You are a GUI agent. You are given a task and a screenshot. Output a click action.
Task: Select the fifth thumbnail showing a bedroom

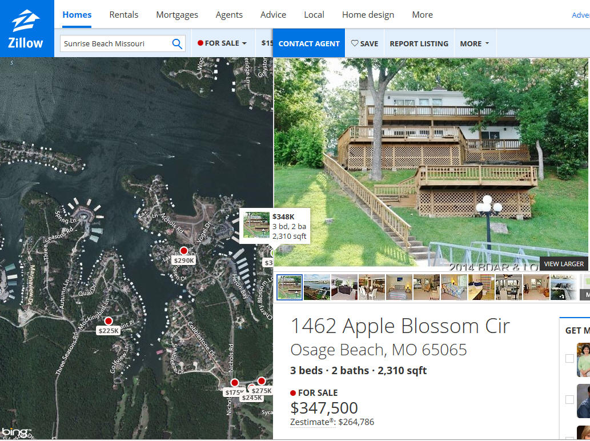click(399, 287)
